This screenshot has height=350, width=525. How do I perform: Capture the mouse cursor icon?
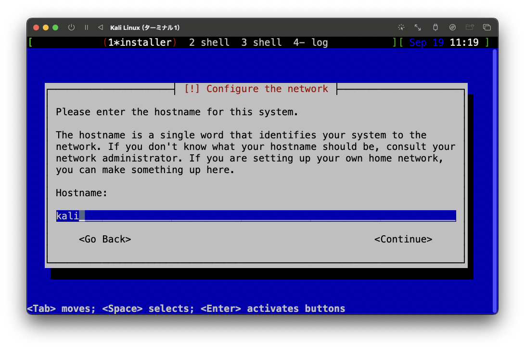point(401,27)
